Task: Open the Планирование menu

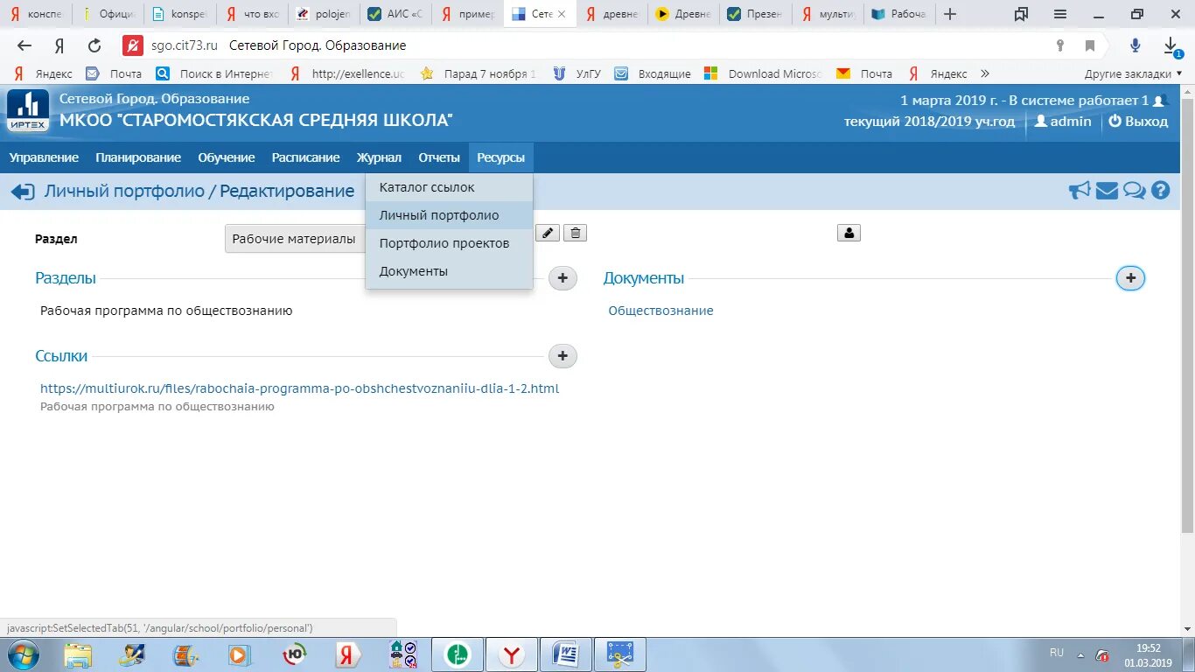Action: tap(138, 157)
